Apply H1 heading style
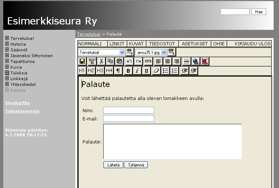 tap(82, 71)
